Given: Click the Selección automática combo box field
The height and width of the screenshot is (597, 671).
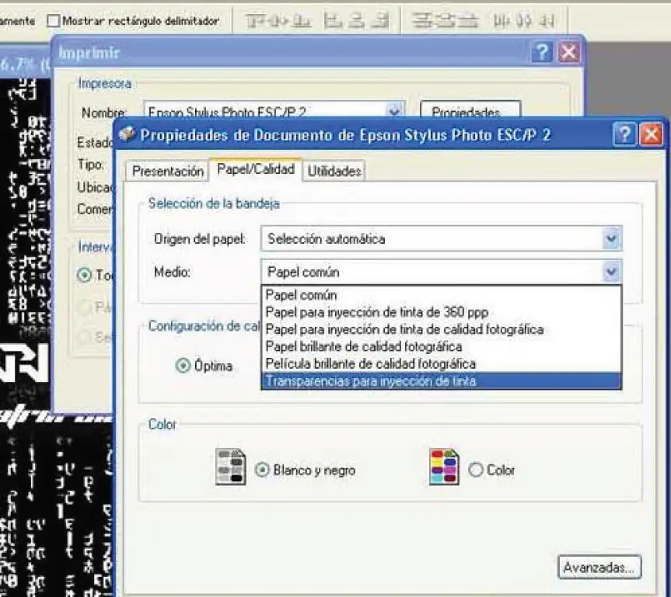Looking at the screenshot, I should pos(441,238).
